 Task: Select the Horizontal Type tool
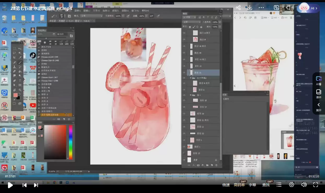20,81
